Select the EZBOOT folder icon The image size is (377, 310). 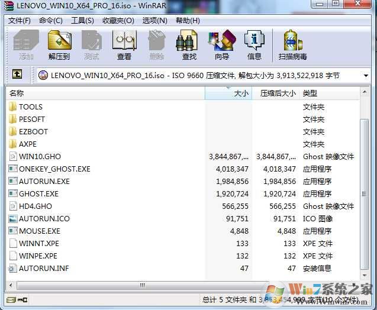click(x=13, y=132)
